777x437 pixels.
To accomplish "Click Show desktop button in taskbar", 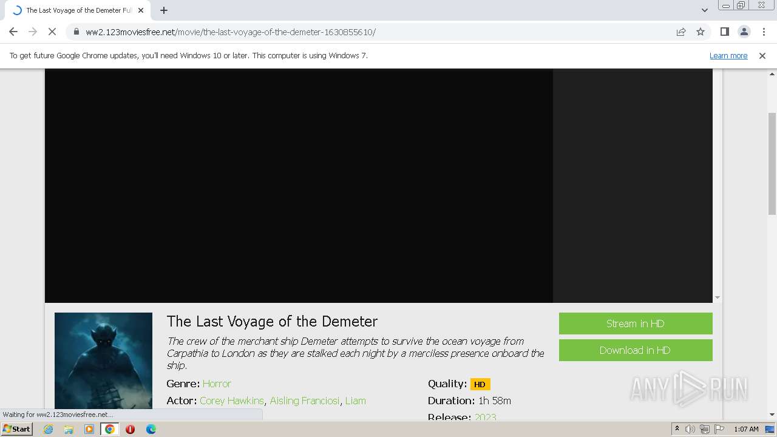I will point(770,429).
